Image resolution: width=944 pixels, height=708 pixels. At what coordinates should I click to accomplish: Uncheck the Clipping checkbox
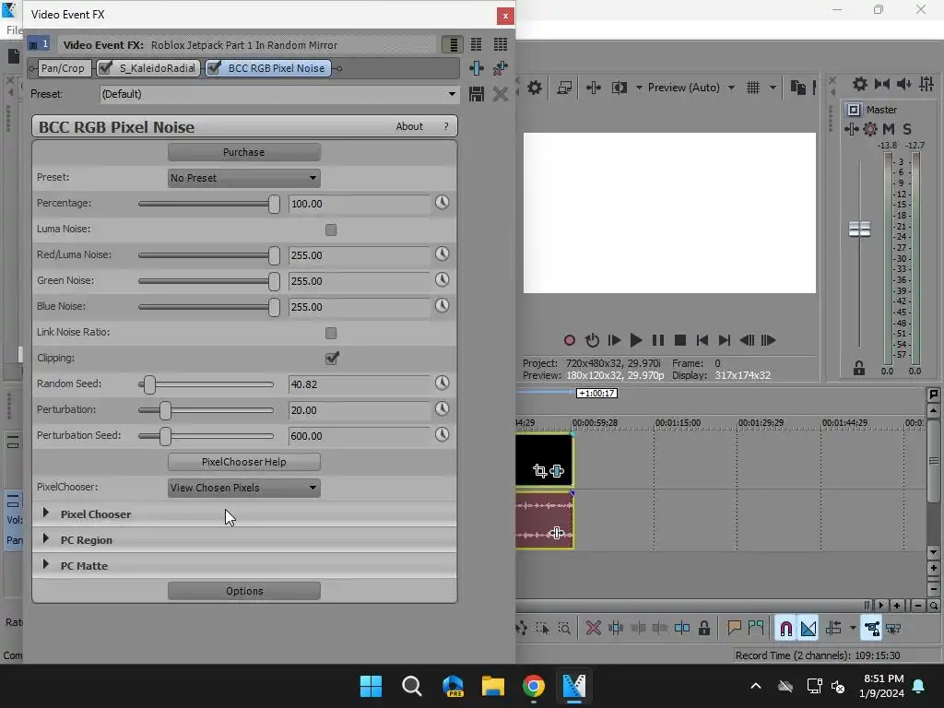331,359
